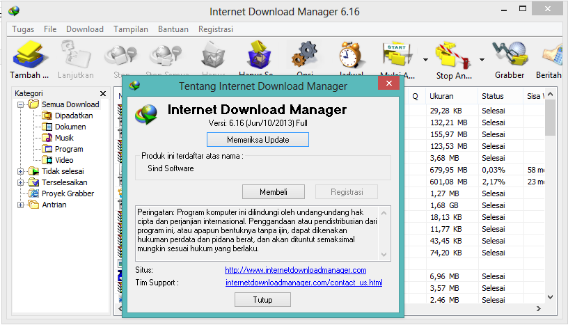Open the Mulai Antrian dropdown arrow

click(425, 60)
